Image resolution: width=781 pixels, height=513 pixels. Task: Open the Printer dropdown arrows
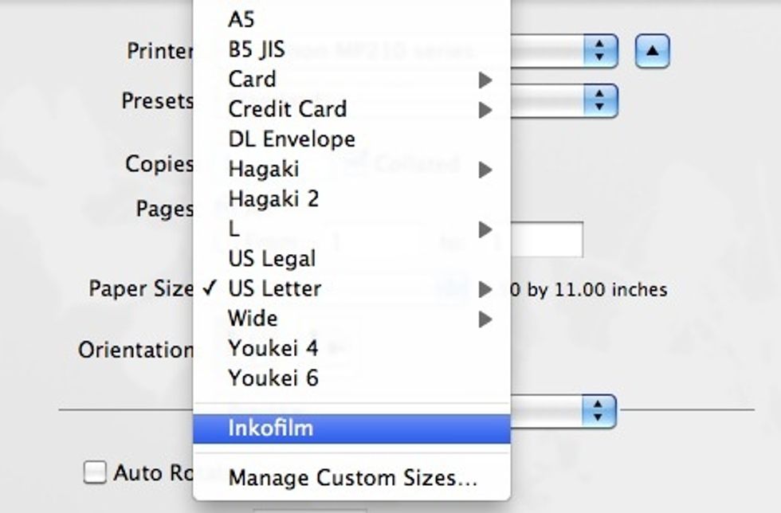point(600,52)
